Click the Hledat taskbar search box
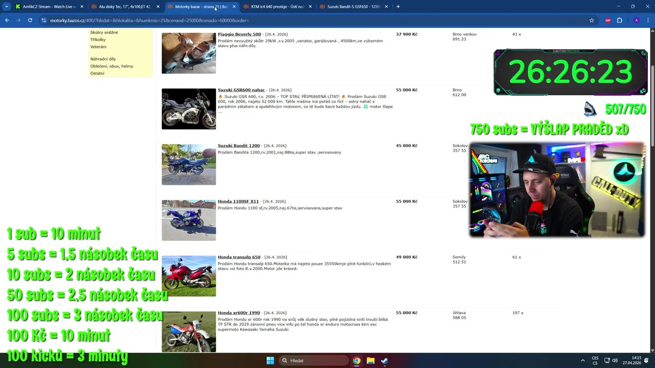The image size is (655, 368). click(x=313, y=360)
